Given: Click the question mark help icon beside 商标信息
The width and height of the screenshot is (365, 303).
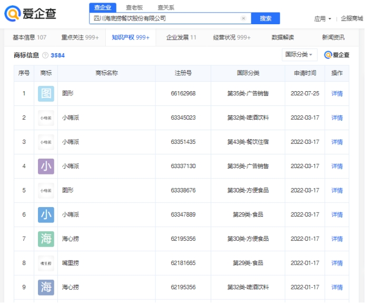Looking at the screenshot, I should click(x=45, y=55).
